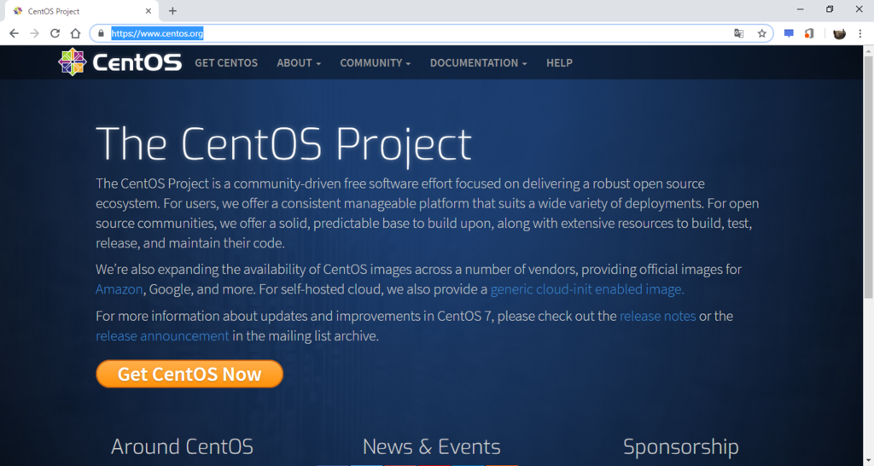Click The CentOS Project heading

pos(283,144)
